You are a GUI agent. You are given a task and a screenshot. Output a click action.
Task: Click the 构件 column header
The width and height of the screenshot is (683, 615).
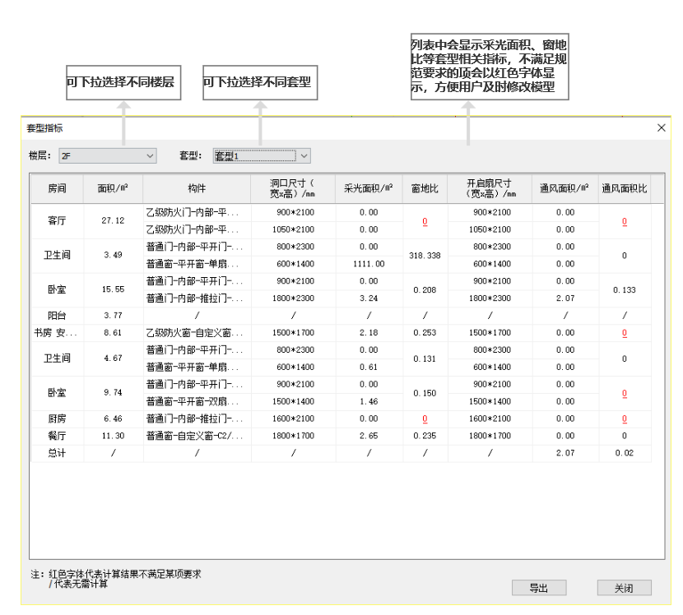click(197, 188)
